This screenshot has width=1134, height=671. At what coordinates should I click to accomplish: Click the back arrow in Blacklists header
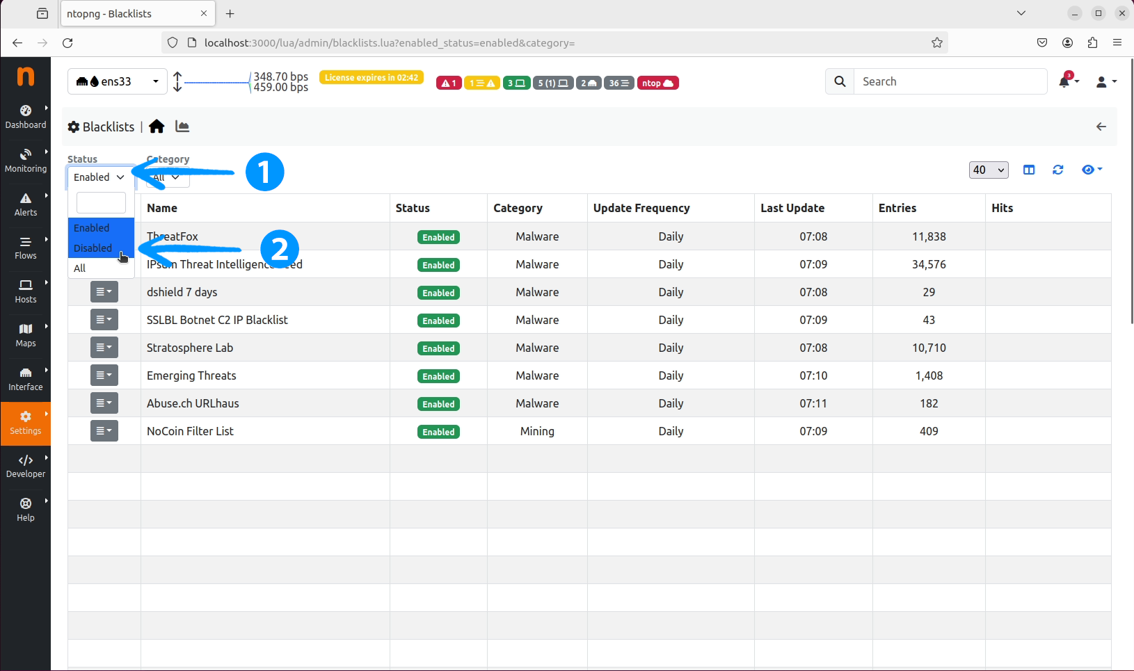click(1101, 127)
